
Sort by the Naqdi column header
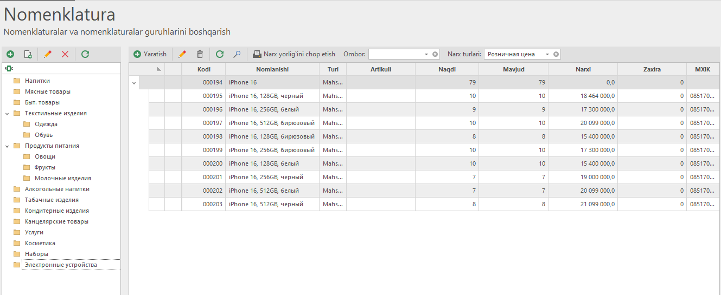pyautogui.click(x=447, y=69)
